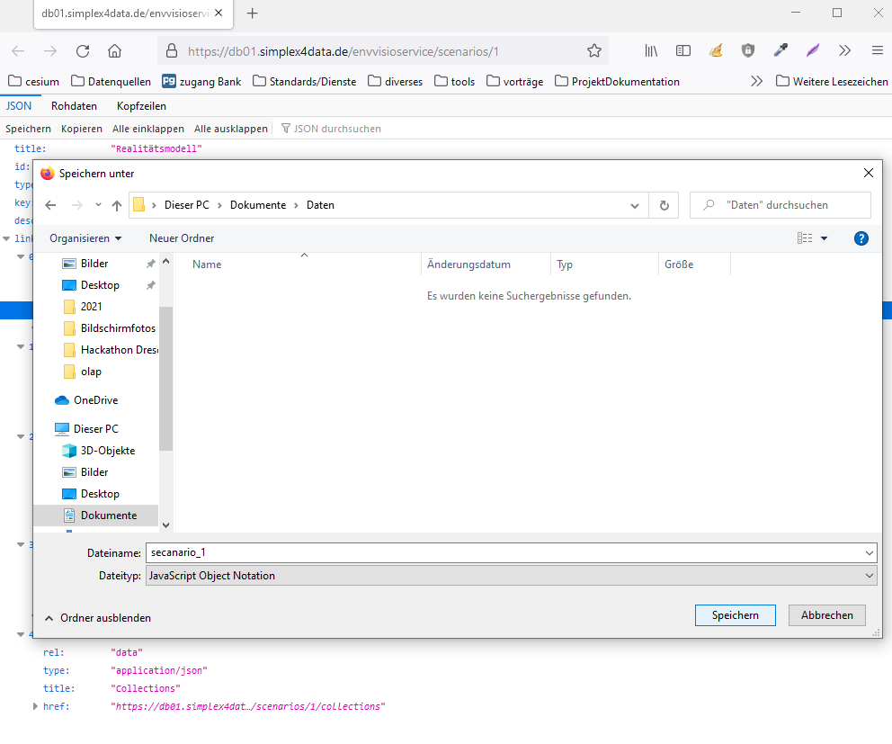Click the help question mark icon

(x=861, y=238)
